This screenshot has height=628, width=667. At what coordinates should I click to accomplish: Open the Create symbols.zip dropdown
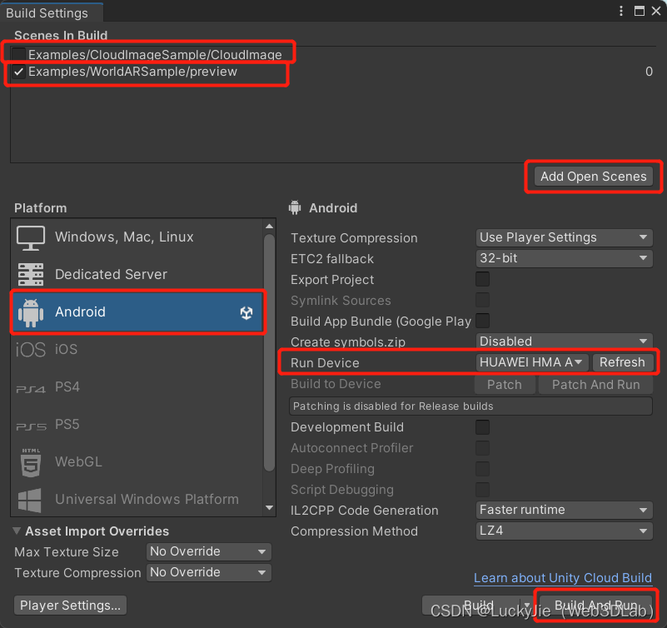(564, 341)
